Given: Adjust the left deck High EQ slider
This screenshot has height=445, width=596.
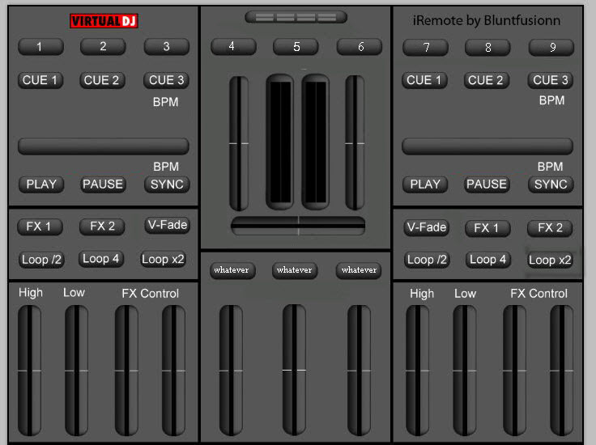Looking at the screenshot, I should 29,371.
